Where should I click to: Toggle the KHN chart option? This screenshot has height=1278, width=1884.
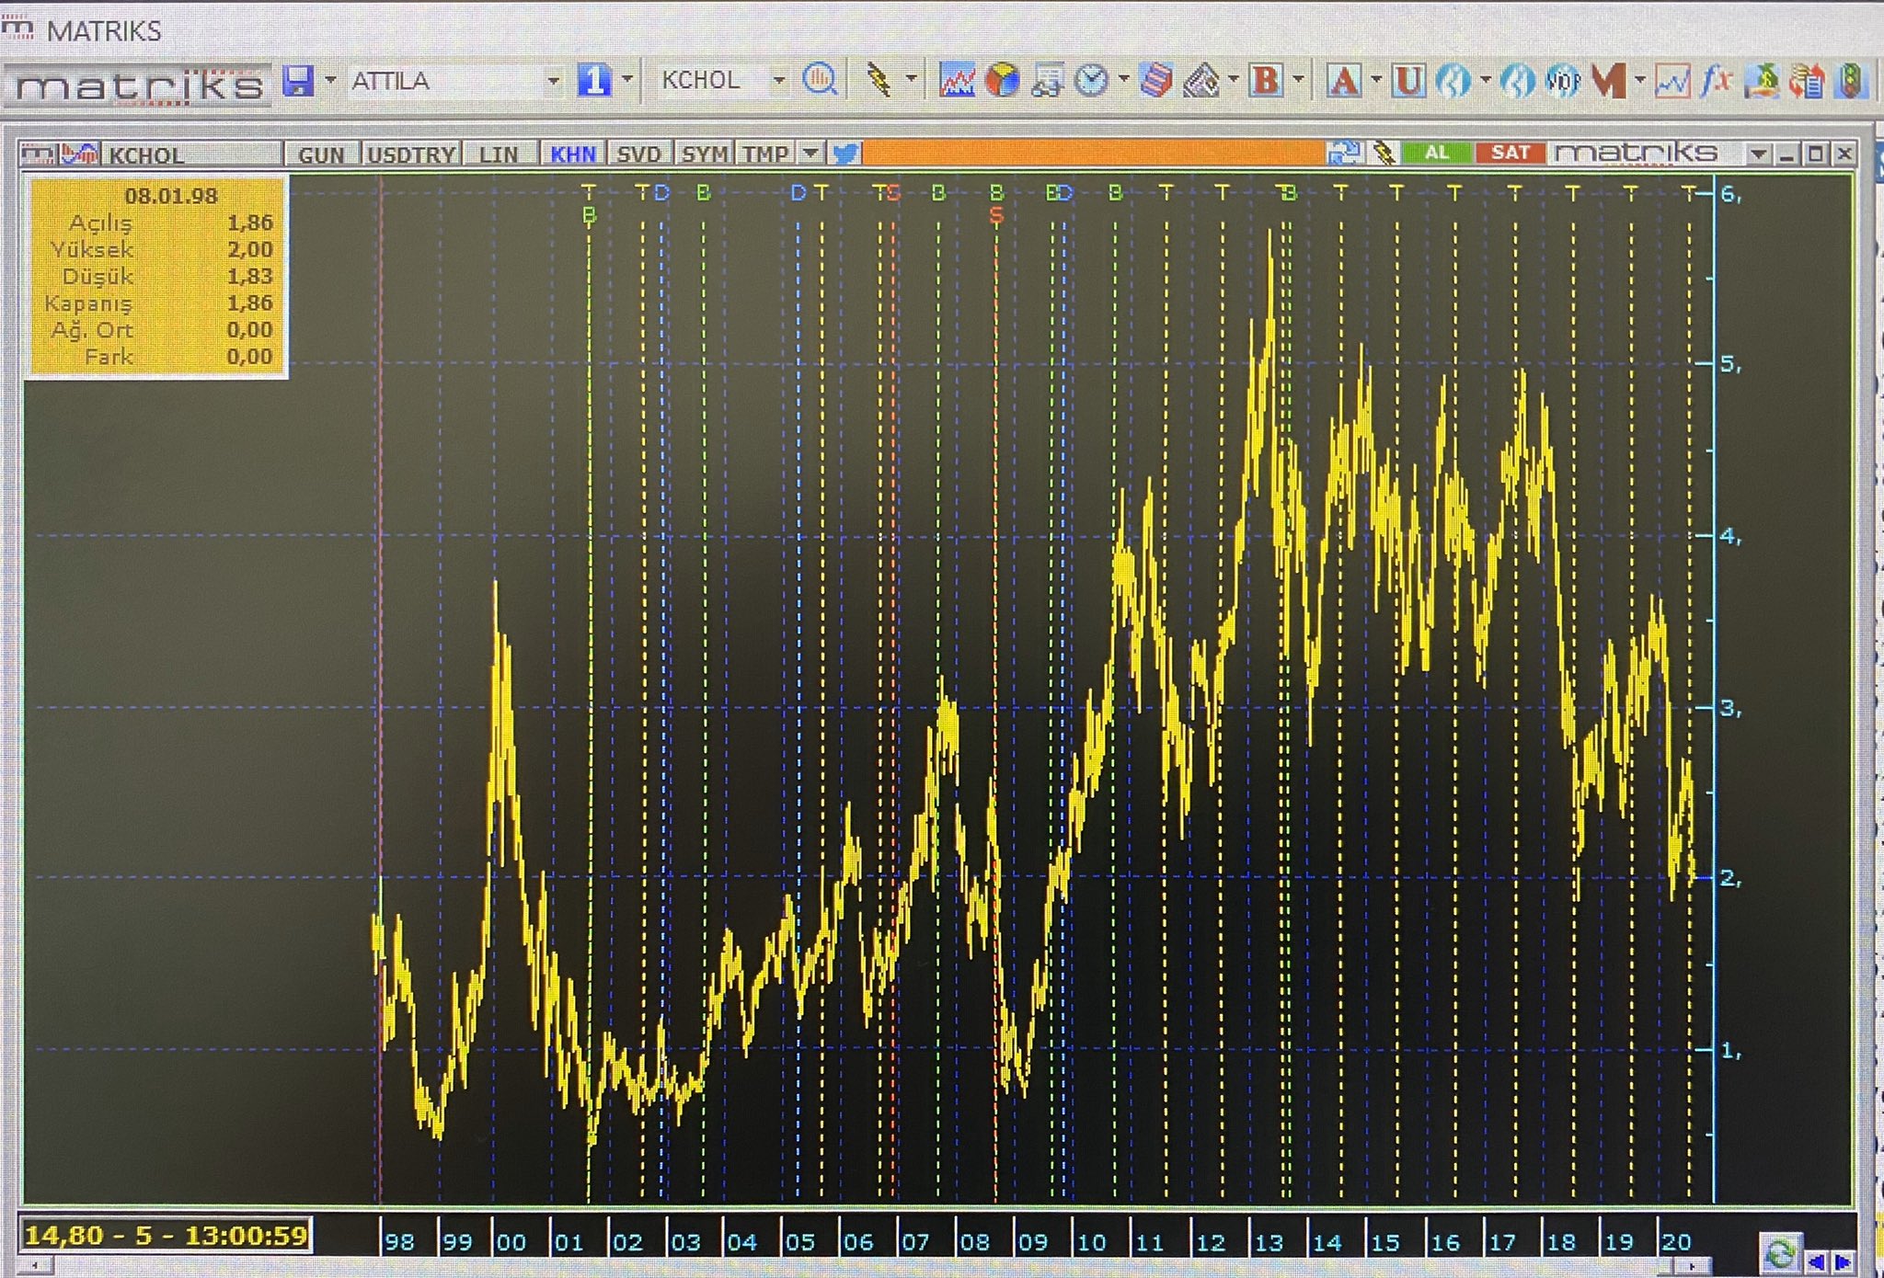pyautogui.click(x=572, y=154)
